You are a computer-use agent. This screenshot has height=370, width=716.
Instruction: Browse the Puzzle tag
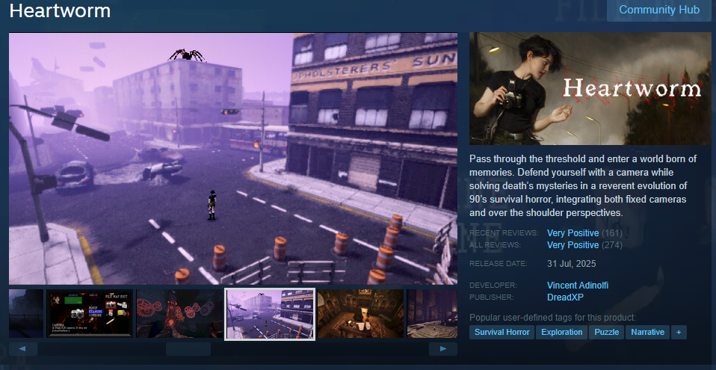coord(606,332)
